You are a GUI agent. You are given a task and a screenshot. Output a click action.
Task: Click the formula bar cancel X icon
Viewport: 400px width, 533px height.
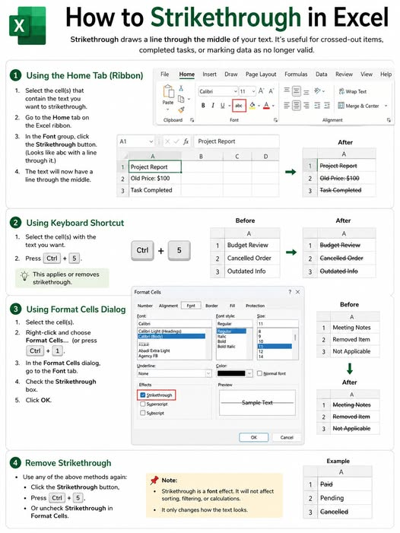point(167,141)
